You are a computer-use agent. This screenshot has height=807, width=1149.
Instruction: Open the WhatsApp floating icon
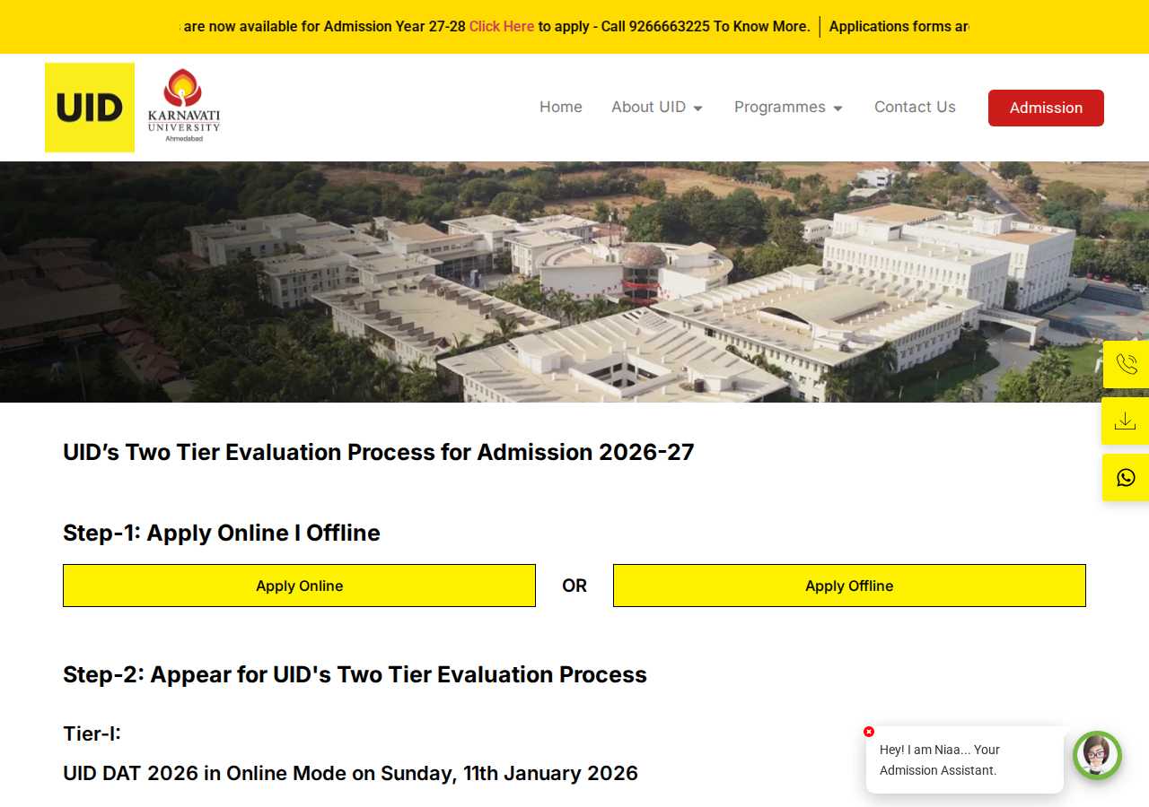(x=1126, y=477)
